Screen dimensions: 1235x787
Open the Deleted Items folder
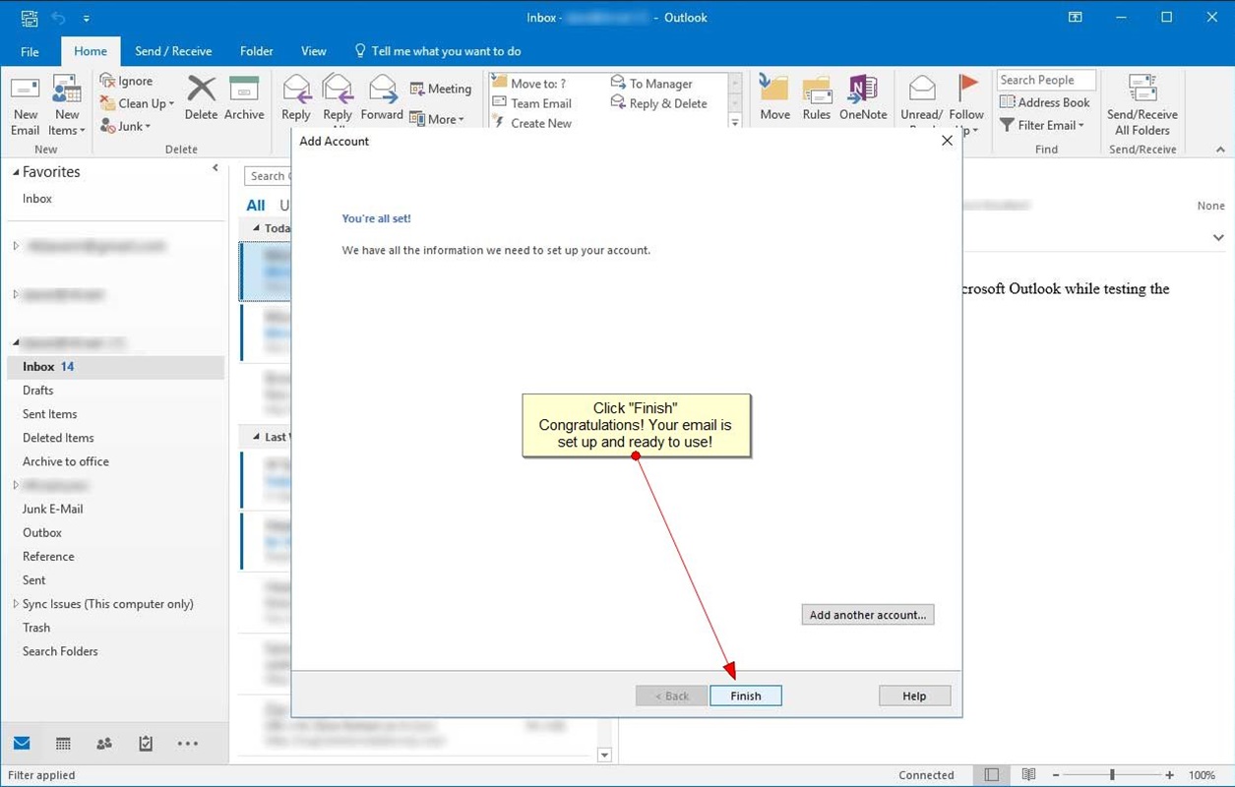click(58, 438)
